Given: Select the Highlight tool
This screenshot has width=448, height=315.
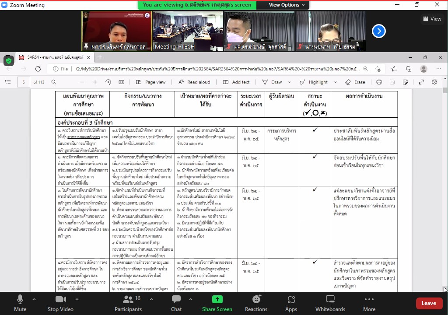Looking at the screenshot, I should (313, 82).
